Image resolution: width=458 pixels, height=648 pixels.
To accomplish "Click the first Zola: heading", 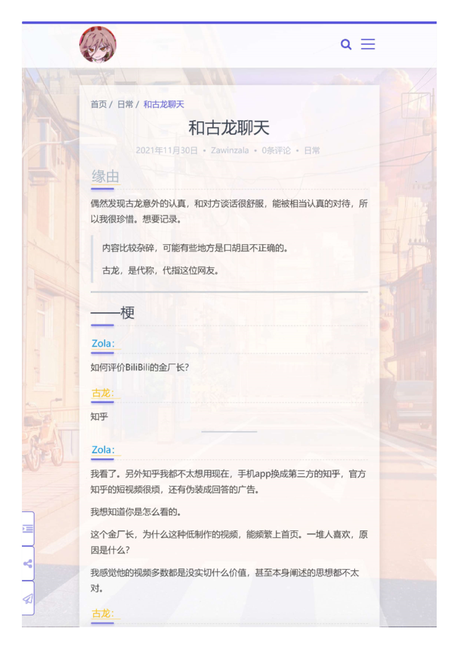I will [x=103, y=343].
